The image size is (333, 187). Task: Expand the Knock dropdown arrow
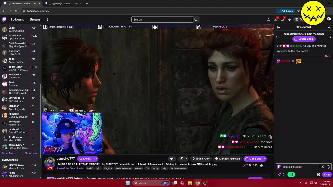tap(95, 159)
